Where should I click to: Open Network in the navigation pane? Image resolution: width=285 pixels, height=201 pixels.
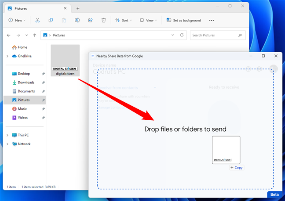pos(21,144)
